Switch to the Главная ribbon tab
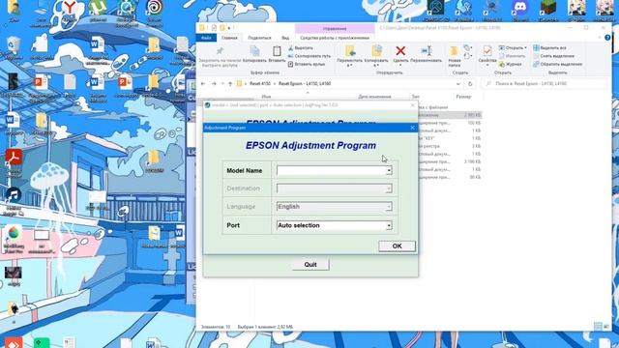Viewport: 619px width, 348px height. tap(229, 38)
